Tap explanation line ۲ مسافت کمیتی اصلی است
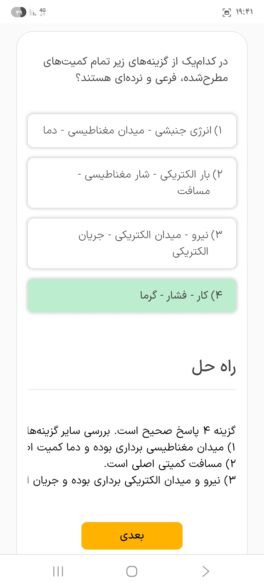This screenshot has height=587, width=264. (170, 464)
